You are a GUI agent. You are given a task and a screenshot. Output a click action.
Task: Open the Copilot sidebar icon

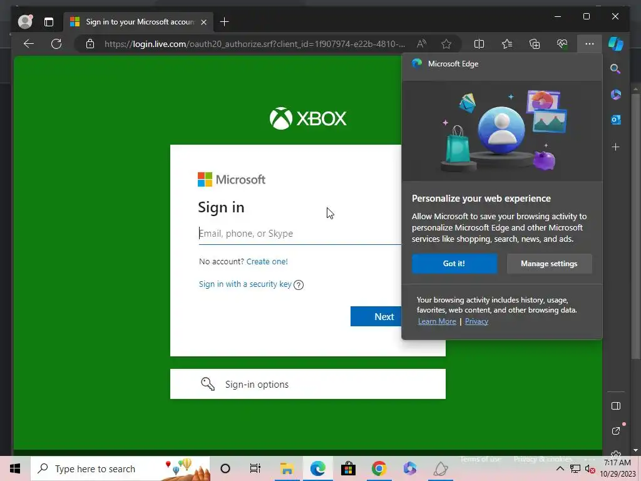pyautogui.click(x=616, y=44)
